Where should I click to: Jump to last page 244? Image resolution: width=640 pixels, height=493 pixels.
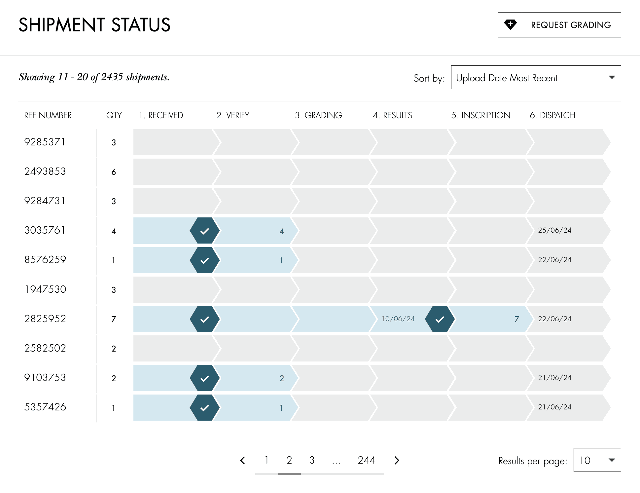(x=366, y=460)
